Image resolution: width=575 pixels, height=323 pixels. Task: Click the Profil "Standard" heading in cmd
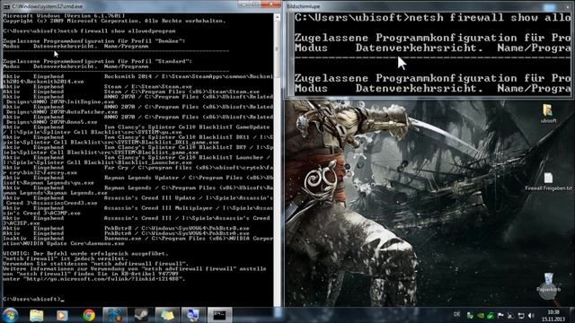click(97, 61)
